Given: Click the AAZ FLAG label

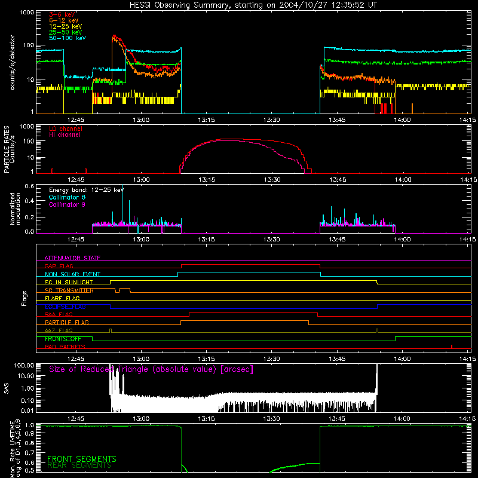Looking at the screenshot, I should pos(59,330).
